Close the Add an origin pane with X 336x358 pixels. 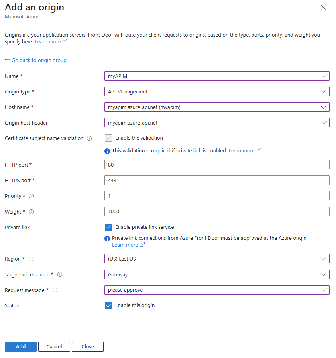323,7
